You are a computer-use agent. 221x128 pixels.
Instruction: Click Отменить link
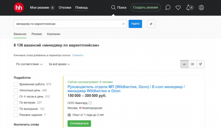tap(78, 55)
